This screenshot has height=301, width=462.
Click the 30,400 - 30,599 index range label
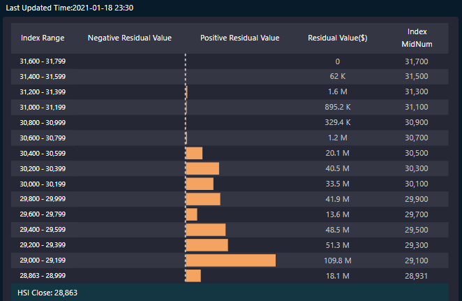43,153
